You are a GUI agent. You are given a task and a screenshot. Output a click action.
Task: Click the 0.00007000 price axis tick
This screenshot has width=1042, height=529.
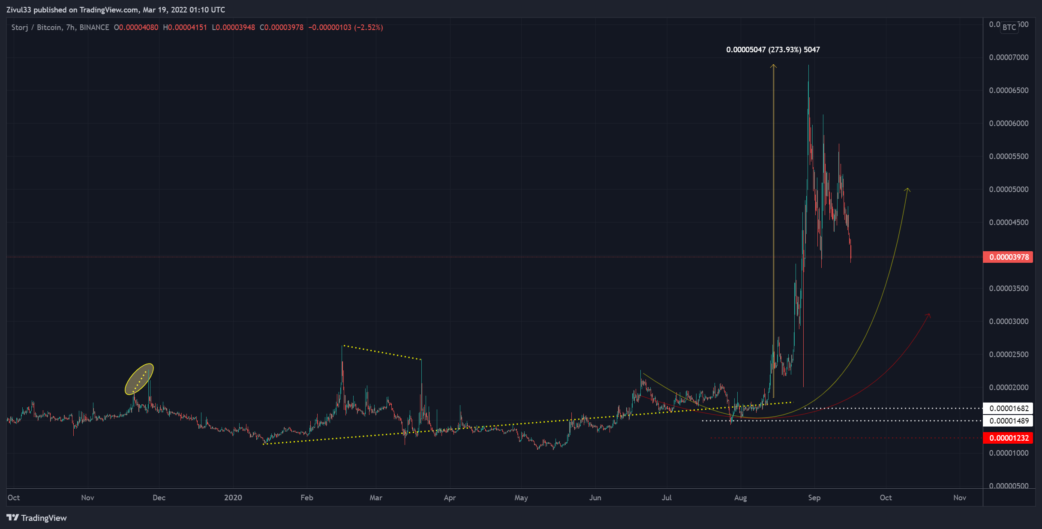(1009, 57)
